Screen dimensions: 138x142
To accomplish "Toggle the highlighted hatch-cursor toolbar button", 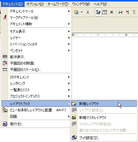I will point(98,12).
